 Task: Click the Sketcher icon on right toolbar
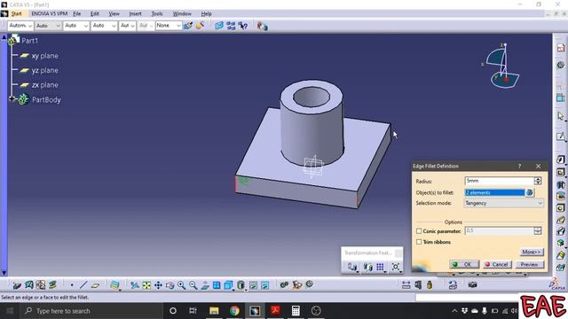click(x=561, y=136)
